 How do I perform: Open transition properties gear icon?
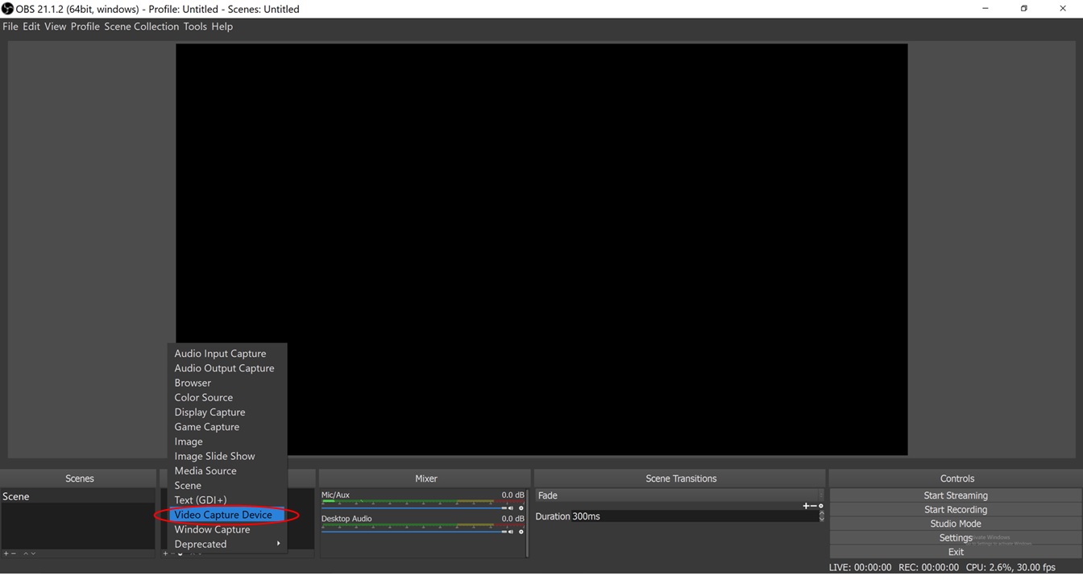(821, 506)
